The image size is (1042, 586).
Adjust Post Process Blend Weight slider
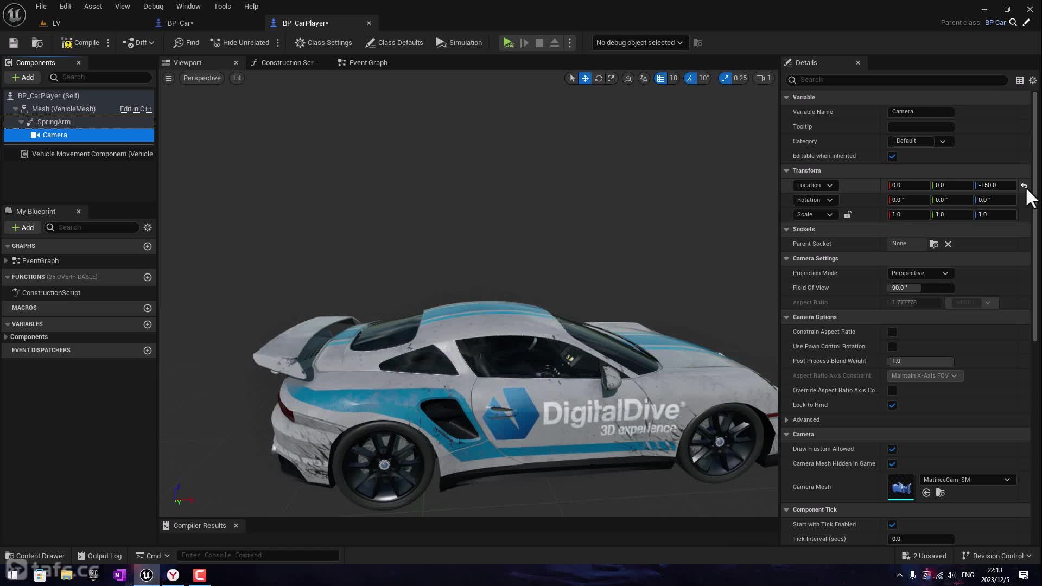coord(921,361)
